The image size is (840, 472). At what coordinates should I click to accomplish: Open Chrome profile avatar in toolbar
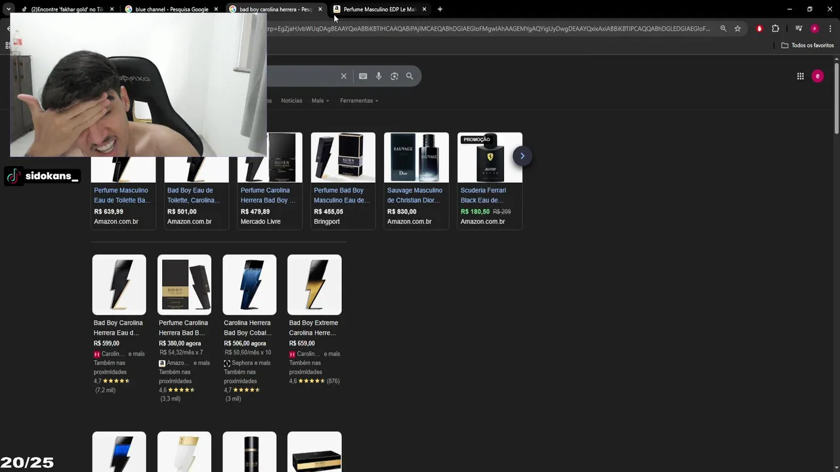click(x=814, y=29)
